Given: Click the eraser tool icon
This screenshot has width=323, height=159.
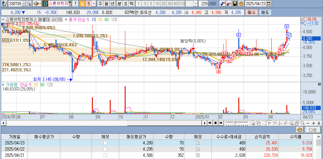Looking at the screenshot, I should click(x=291, y=123).
